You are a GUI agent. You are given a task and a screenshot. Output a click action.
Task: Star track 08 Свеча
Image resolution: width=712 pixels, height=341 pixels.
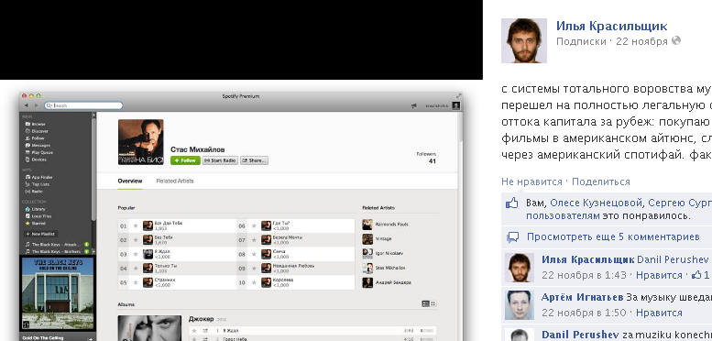point(254,254)
